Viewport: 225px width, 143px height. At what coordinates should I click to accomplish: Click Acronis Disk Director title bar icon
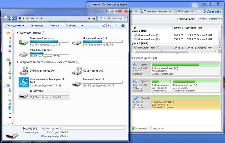[x=89, y=4]
